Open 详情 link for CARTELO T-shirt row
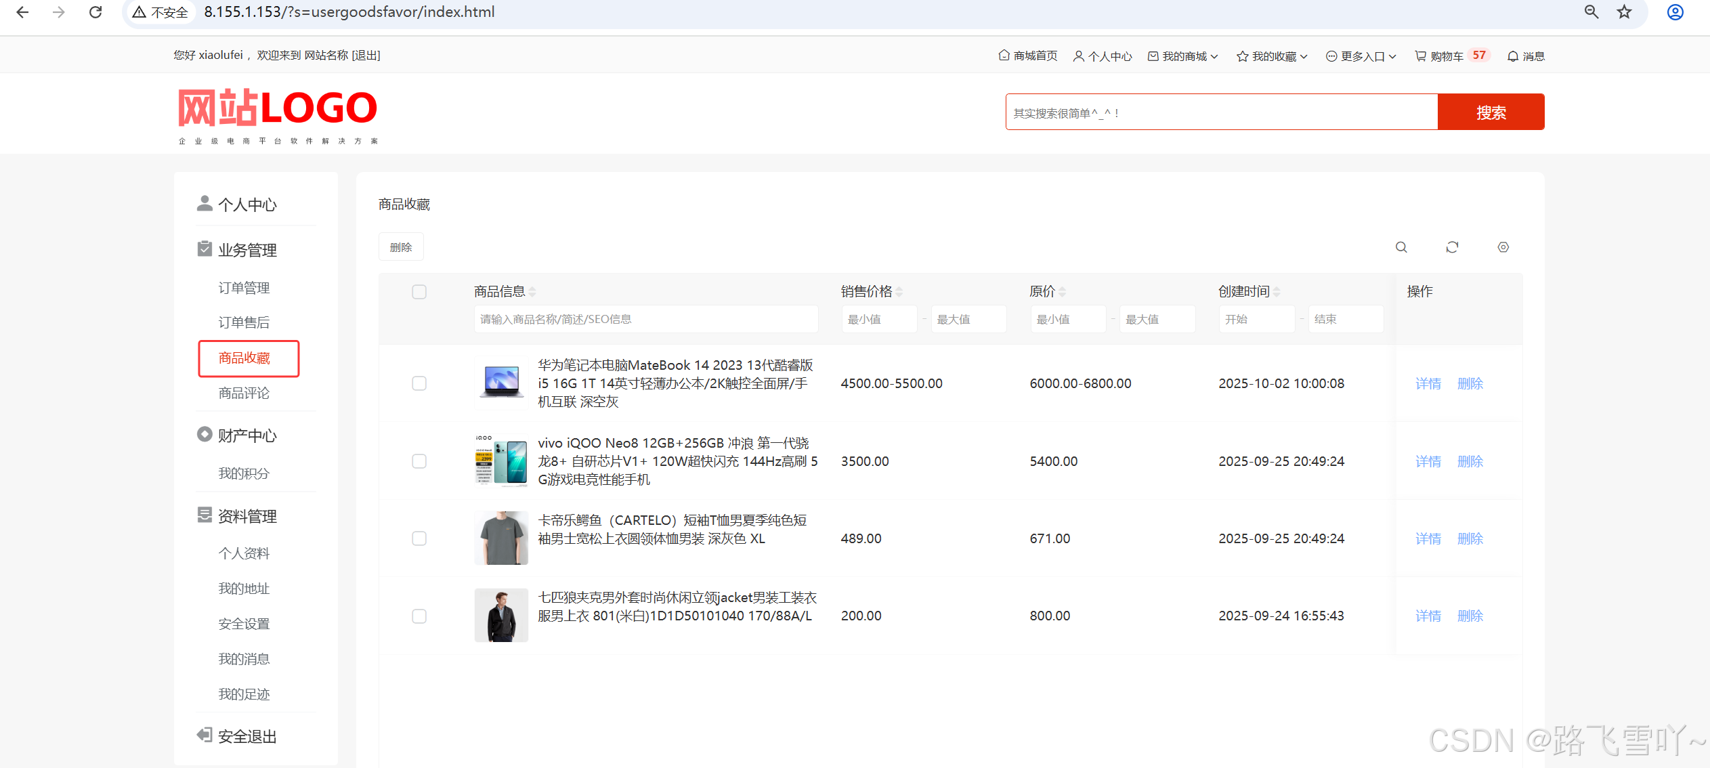Image resolution: width=1710 pixels, height=768 pixels. (1428, 538)
